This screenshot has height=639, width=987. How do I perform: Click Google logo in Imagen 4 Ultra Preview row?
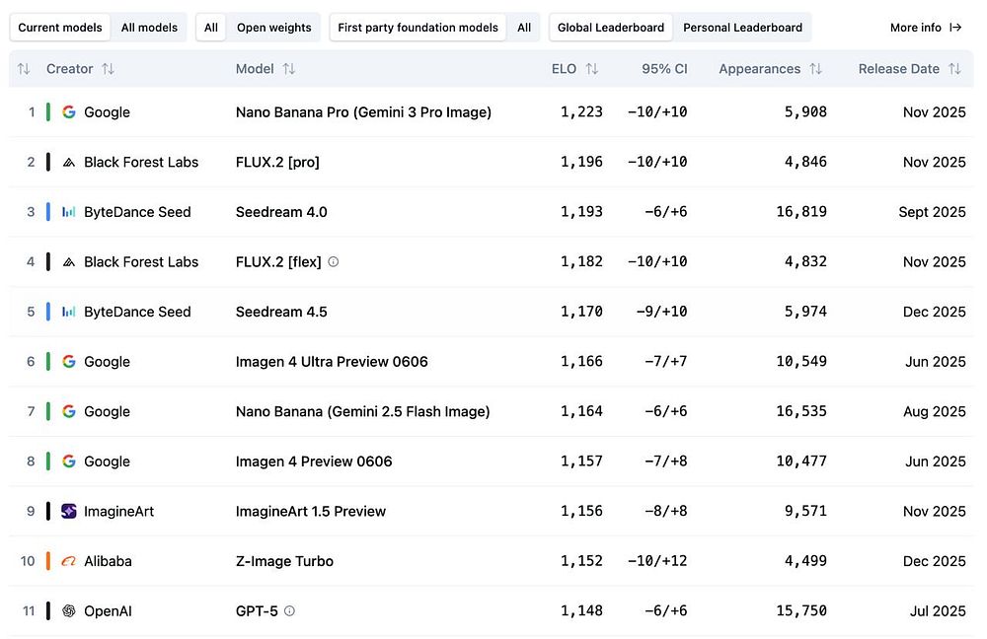(x=69, y=362)
